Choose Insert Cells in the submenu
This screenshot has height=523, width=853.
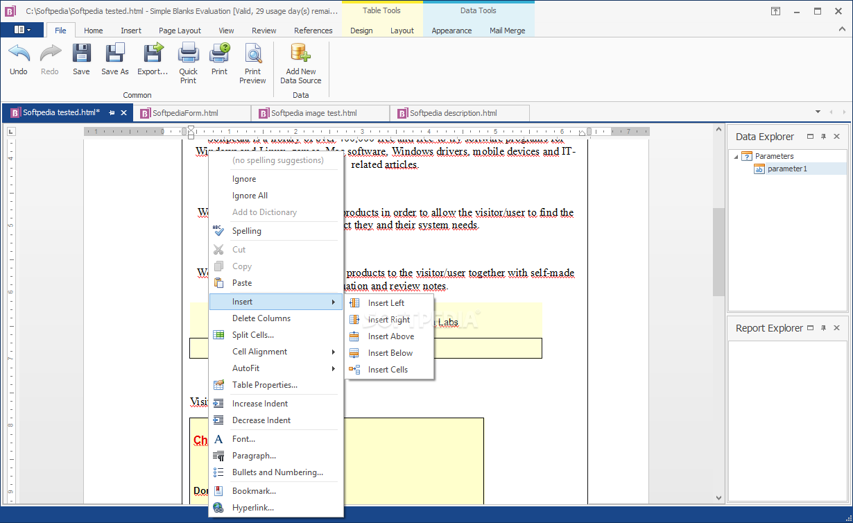pyautogui.click(x=390, y=370)
